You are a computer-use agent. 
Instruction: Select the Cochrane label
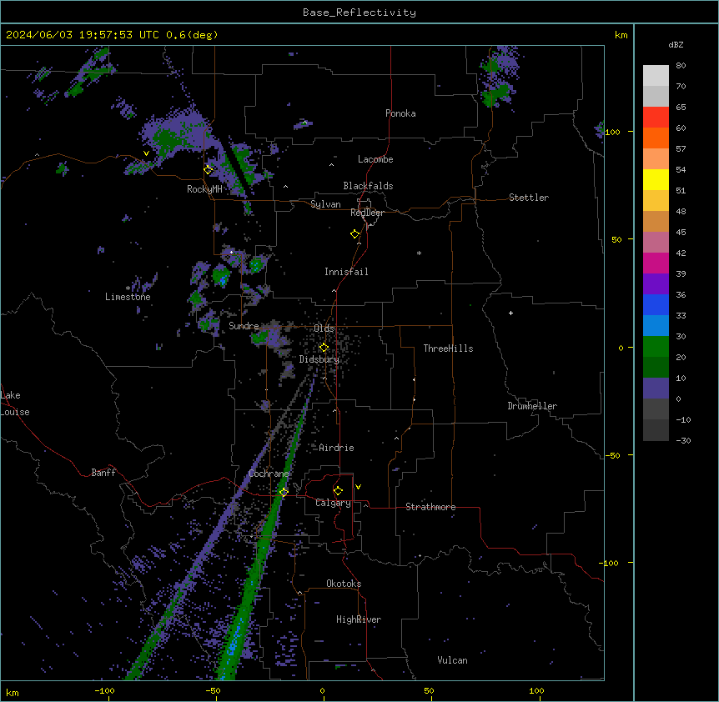tap(269, 474)
